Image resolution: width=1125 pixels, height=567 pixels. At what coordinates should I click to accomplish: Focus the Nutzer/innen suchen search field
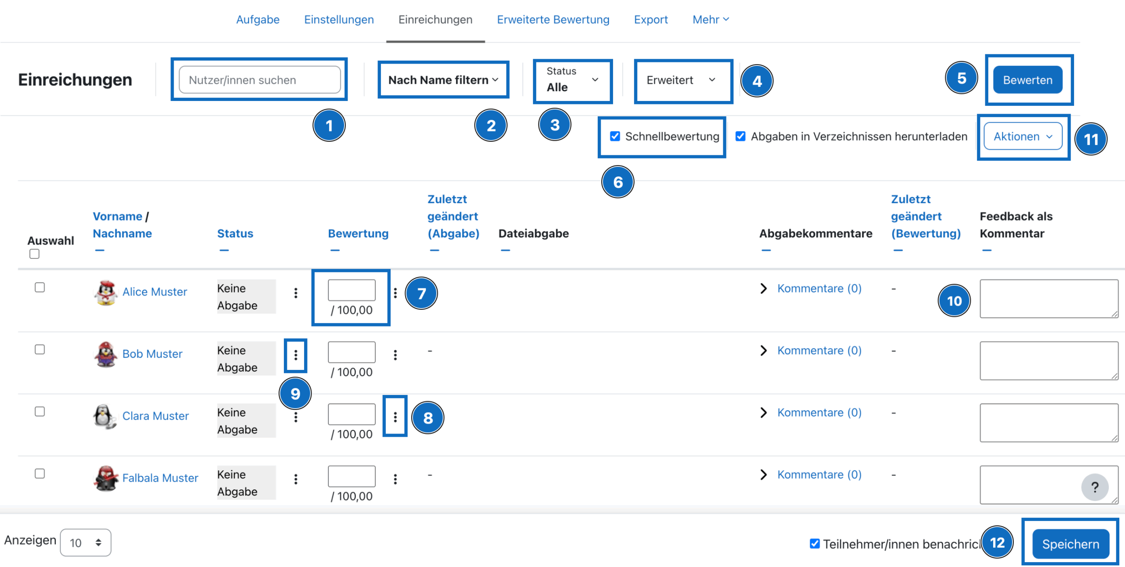(260, 80)
